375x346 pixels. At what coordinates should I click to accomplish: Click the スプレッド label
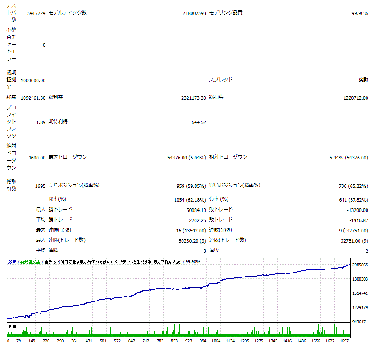point(221,80)
